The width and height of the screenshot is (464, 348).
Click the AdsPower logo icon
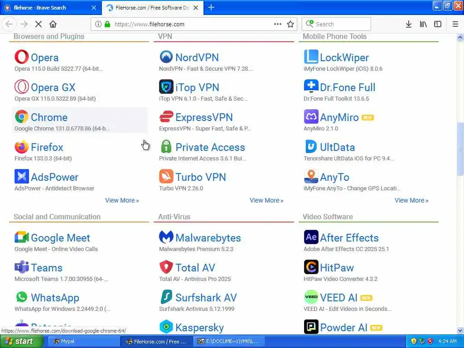22,176
